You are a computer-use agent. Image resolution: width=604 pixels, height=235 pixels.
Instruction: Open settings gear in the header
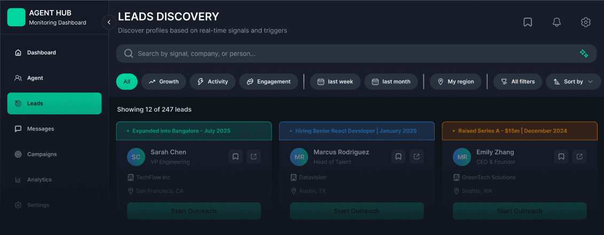tap(585, 22)
